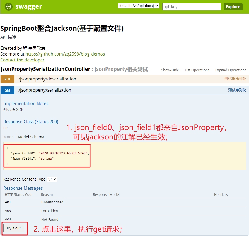Image resolution: width=249 pixels, height=242 pixels.
Task: Click the Unauthorized reason text
Action: (52, 202)
